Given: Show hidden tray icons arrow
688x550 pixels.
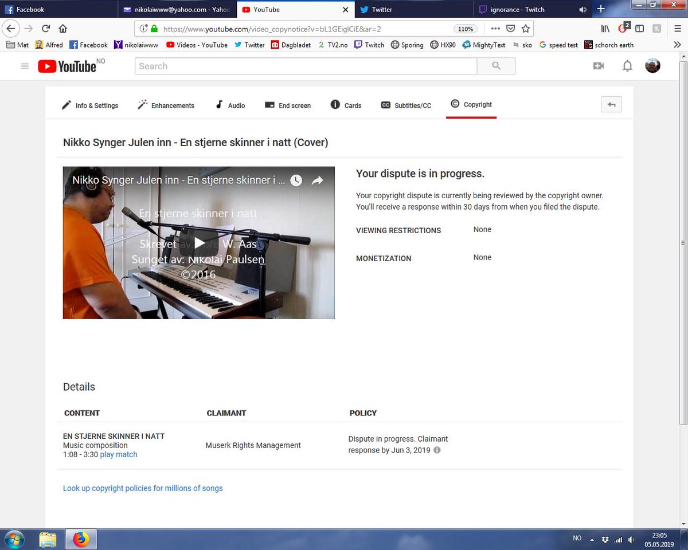Looking at the screenshot, I should [x=592, y=539].
